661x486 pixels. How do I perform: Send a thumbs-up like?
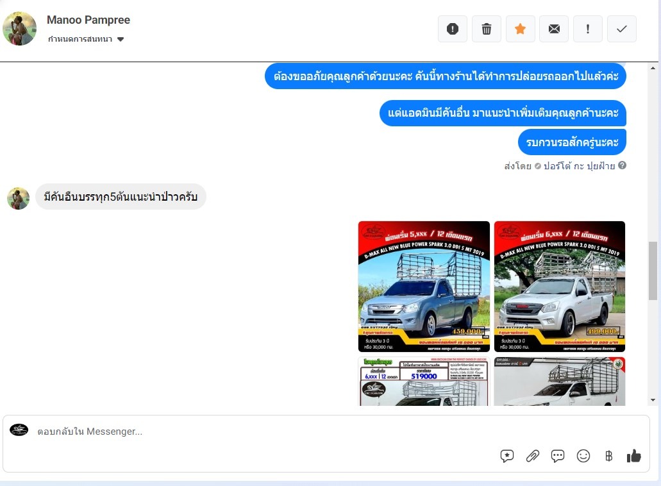(633, 456)
